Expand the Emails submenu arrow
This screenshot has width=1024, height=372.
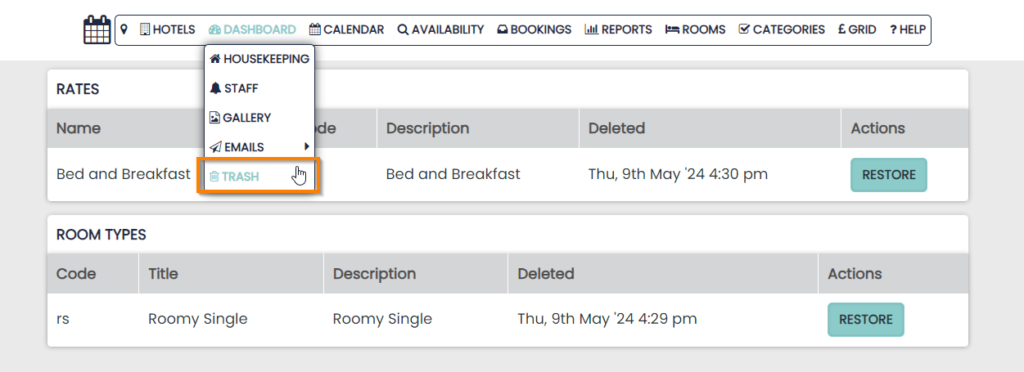(x=307, y=147)
